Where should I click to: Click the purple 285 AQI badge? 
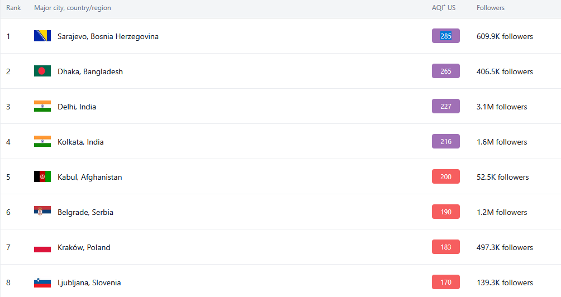point(445,36)
